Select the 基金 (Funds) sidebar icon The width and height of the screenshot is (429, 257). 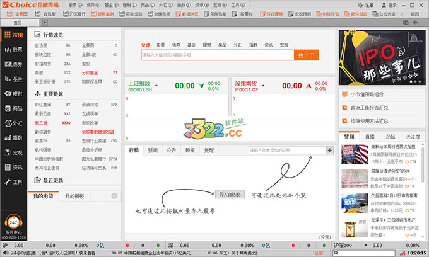click(13, 79)
